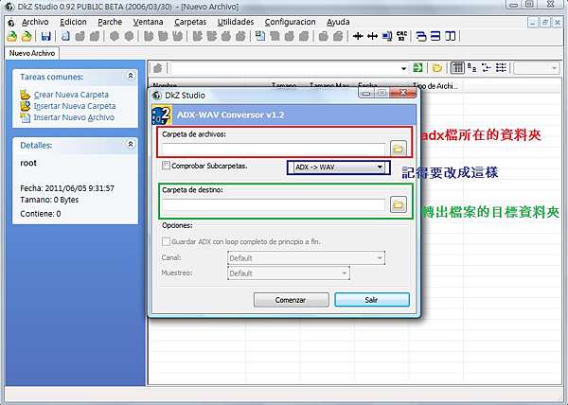Click the Crear Nueva Carpeta link
Screen dimensions: 568x405
pos(71,95)
